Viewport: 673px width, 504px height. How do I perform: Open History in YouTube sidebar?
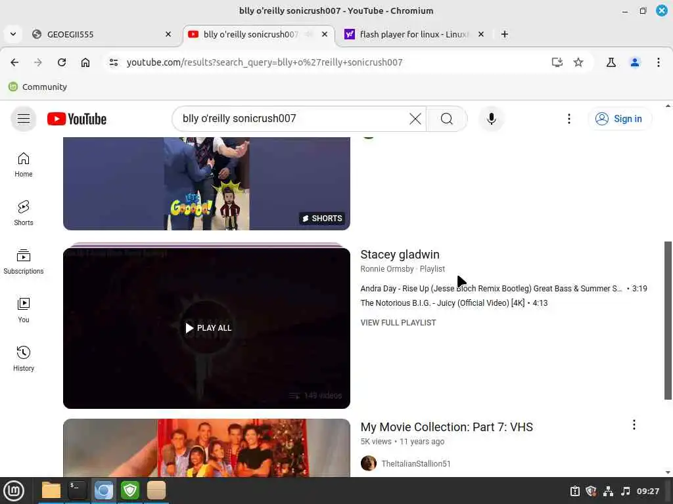(x=24, y=359)
